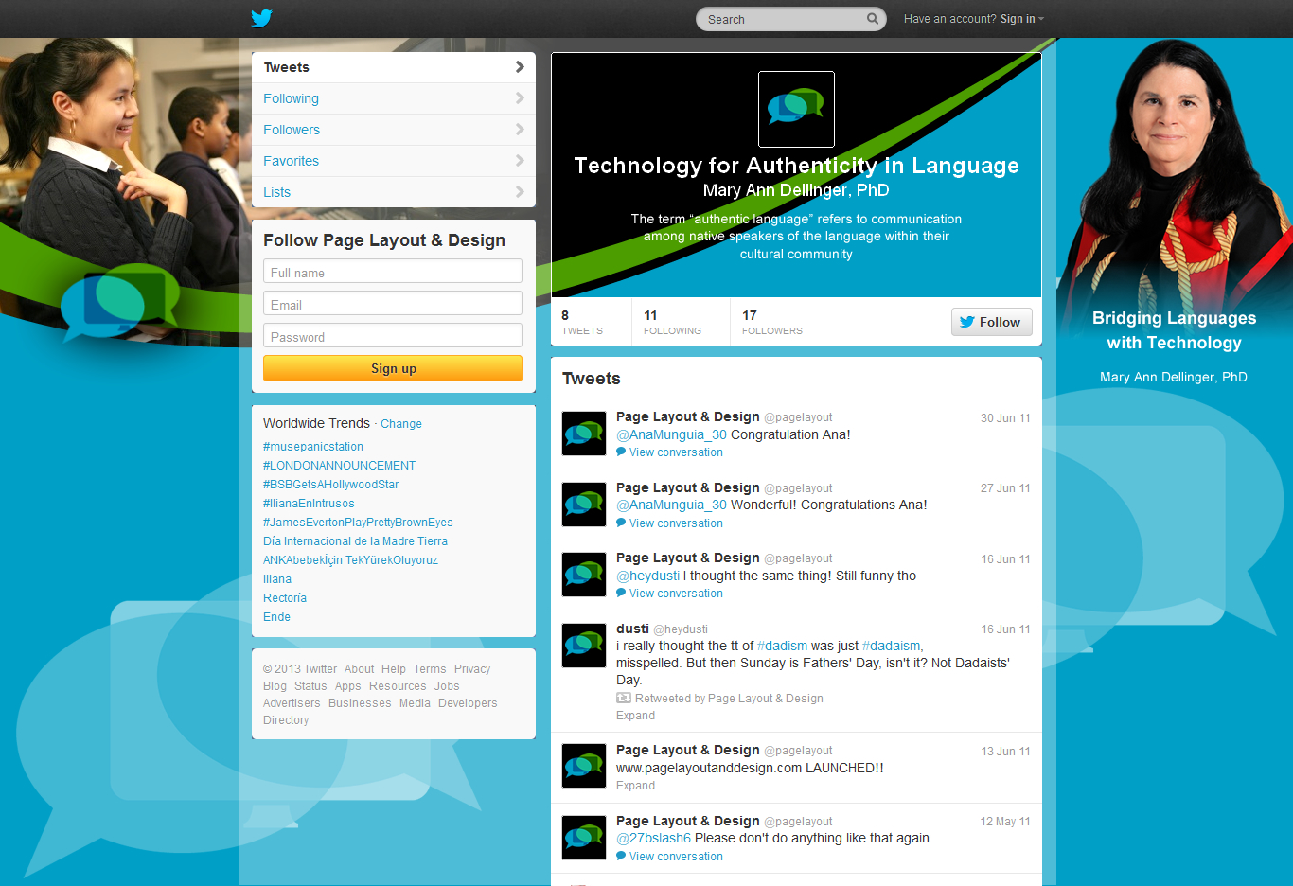
Task: Click the dusti retweet avatar icon
Action: point(584,646)
